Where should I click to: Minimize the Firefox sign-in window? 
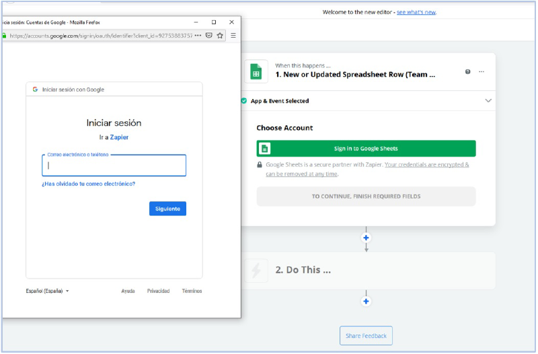click(196, 22)
